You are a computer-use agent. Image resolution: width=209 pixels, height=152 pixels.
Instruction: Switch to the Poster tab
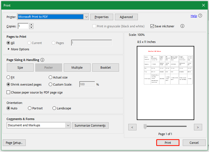[x=49, y=68]
